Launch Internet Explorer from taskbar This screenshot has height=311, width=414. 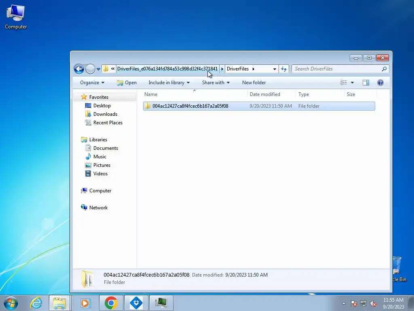coord(36,303)
